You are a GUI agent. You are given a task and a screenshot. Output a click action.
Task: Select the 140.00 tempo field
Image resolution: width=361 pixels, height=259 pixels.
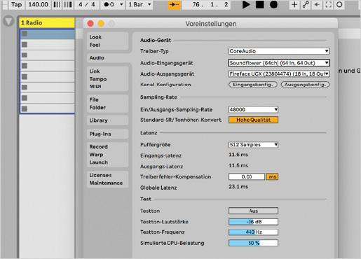(38, 4)
